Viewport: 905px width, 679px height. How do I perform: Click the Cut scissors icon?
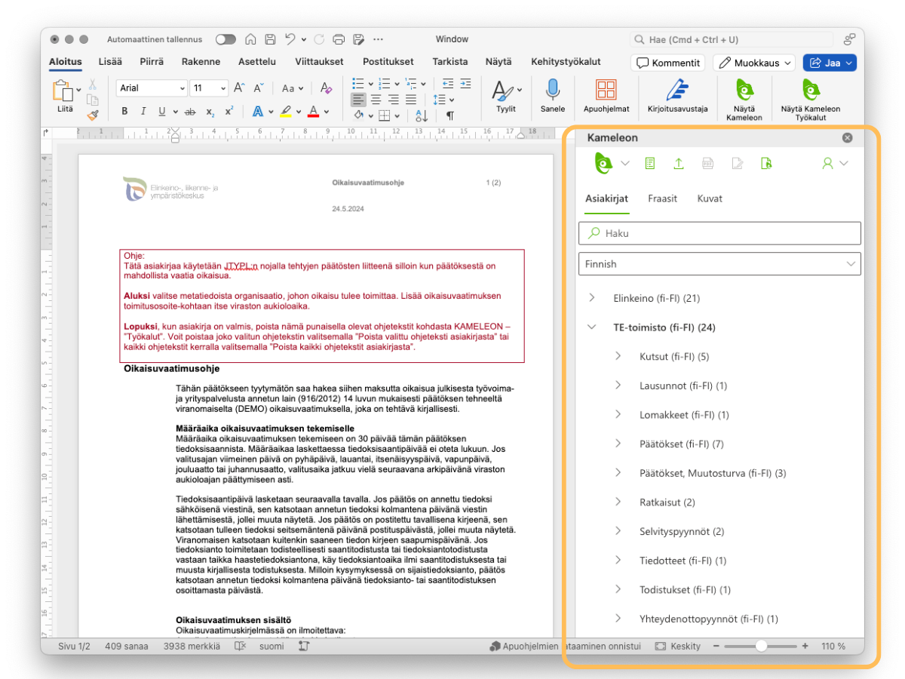93,84
